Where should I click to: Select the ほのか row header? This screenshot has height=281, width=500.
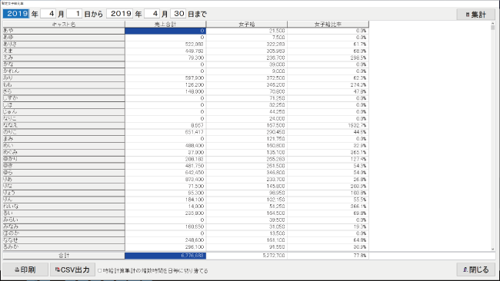64,233
